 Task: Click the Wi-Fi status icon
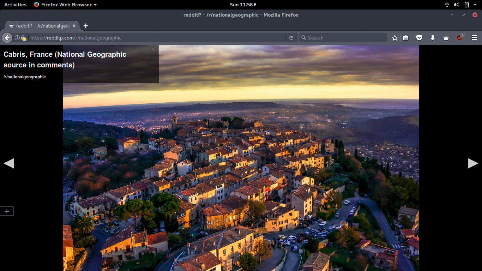(447, 5)
